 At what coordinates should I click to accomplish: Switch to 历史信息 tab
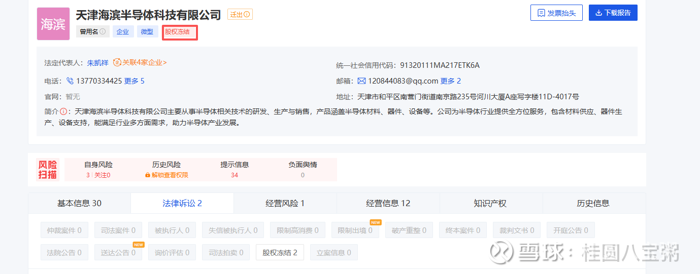click(x=593, y=203)
